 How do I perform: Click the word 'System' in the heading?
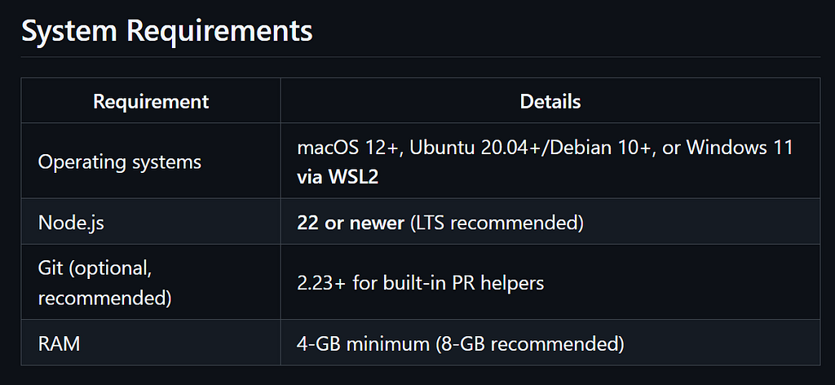(x=69, y=32)
